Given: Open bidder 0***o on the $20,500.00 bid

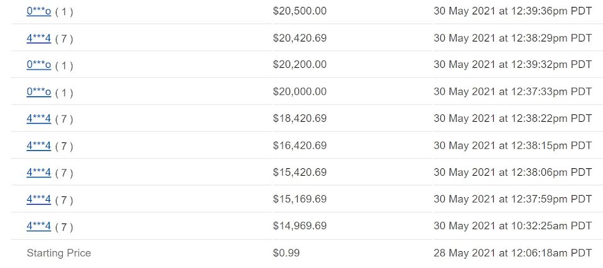Looking at the screenshot, I should tap(38, 11).
